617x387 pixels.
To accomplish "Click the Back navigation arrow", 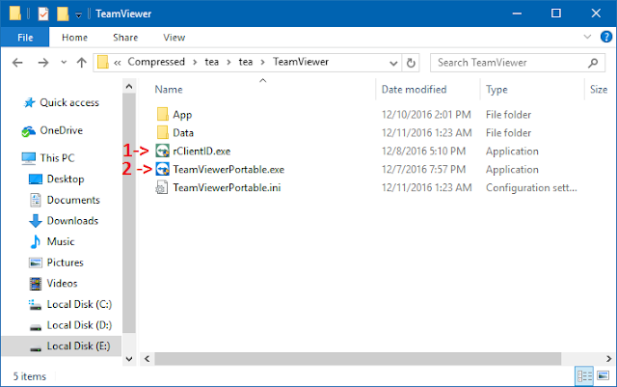I will tap(17, 63).
